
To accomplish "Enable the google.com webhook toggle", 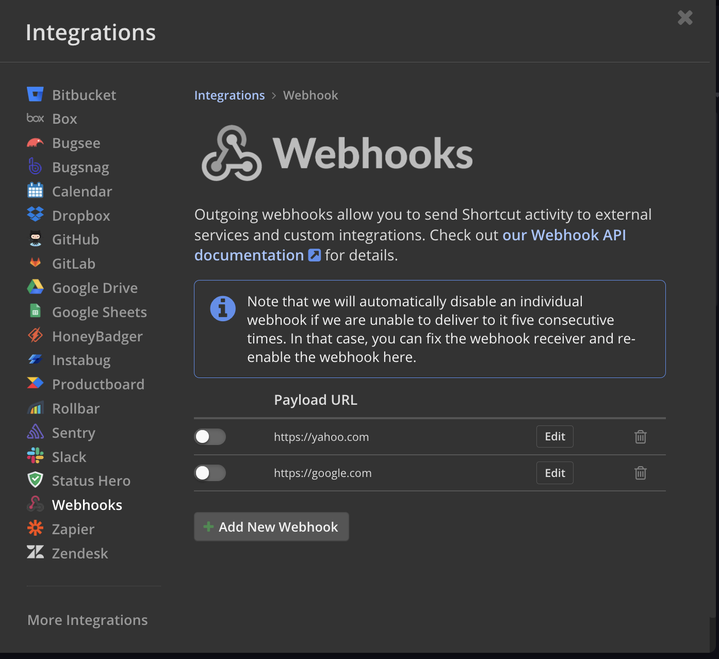I will pyautogui.click(x=210, y=473).
